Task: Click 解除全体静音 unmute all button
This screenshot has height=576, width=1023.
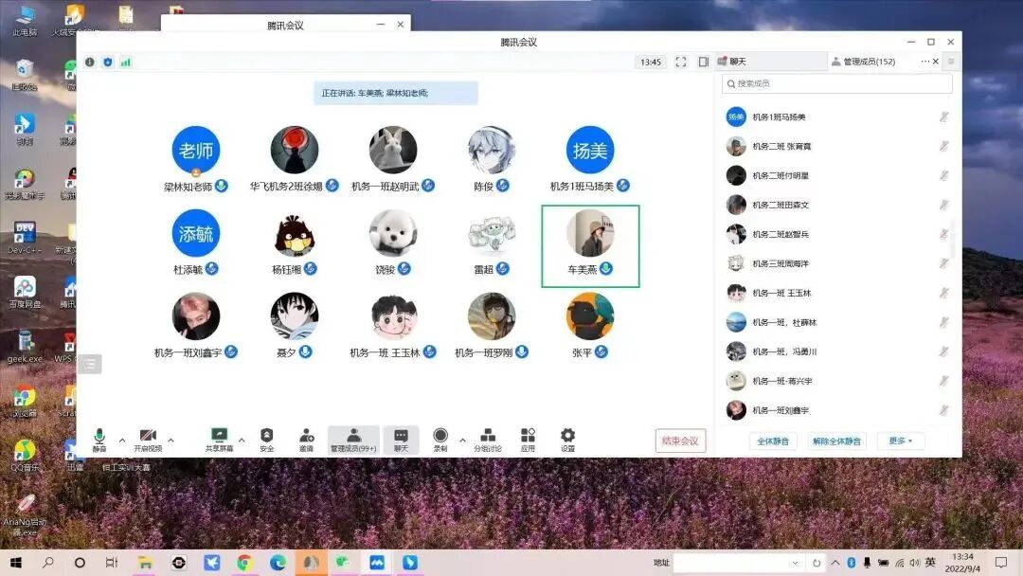Action: point(836,441)
